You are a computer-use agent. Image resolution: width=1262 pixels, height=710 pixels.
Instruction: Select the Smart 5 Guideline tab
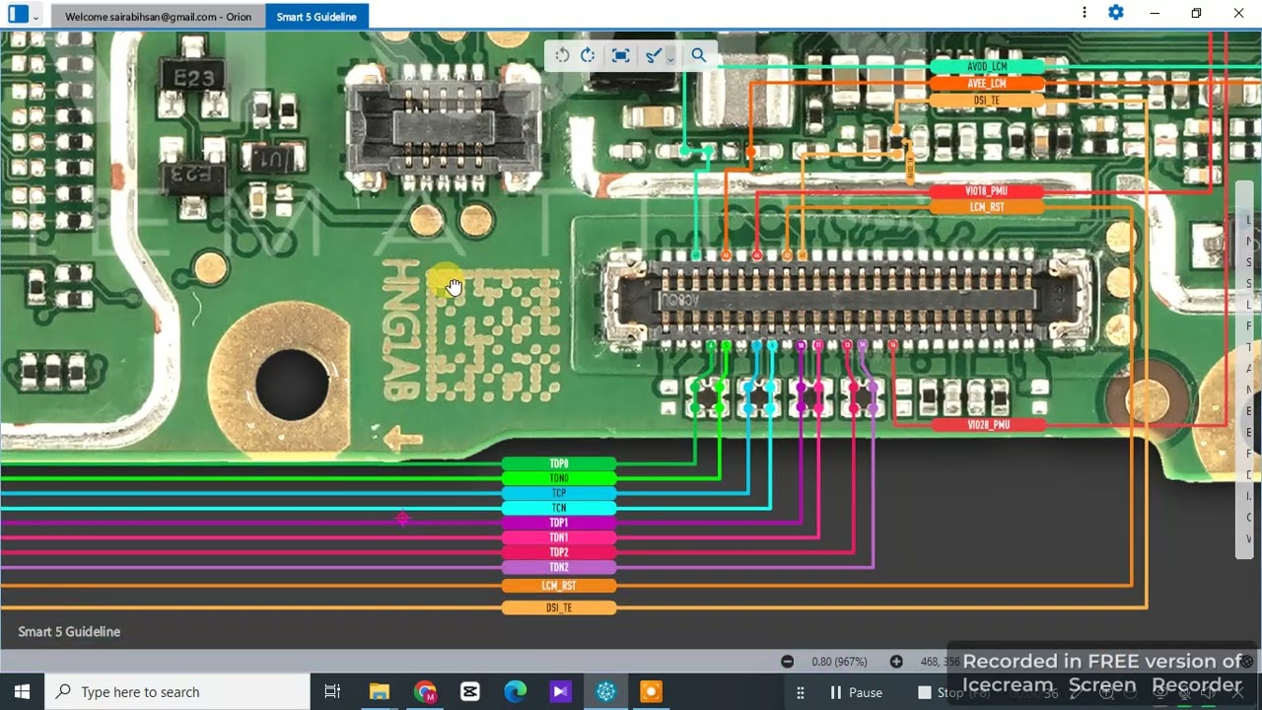coord(316,17)
